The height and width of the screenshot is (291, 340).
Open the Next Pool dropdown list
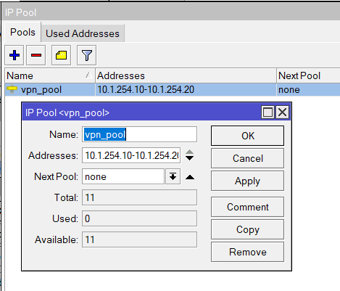[173, 176]
